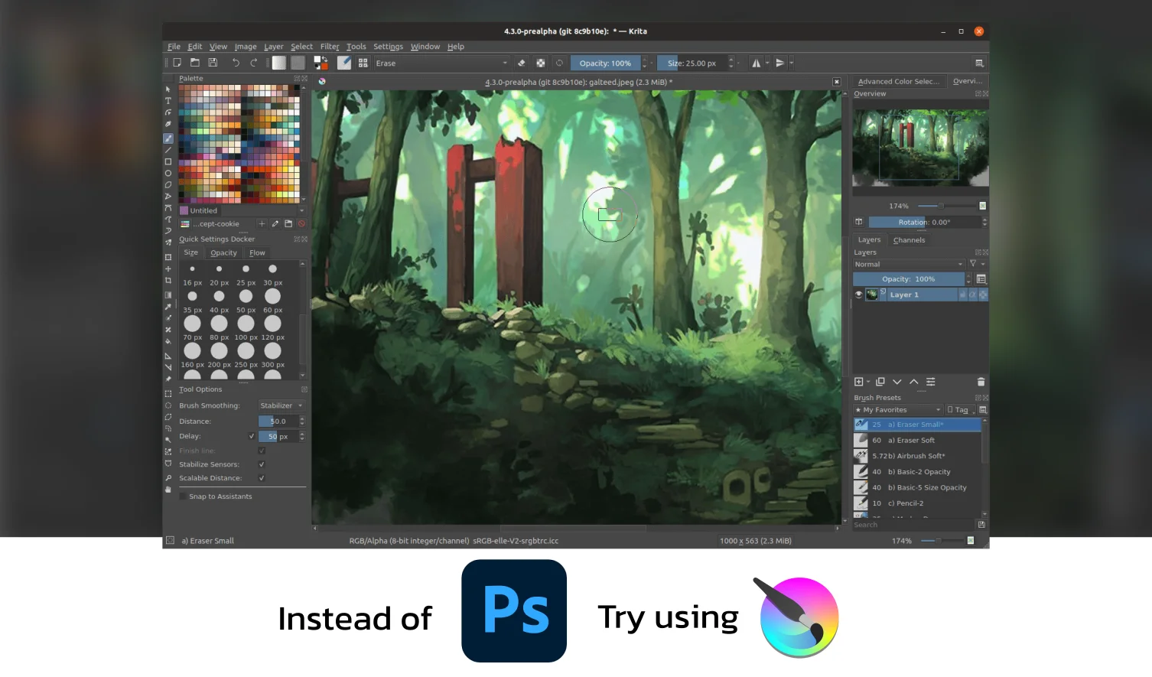
Task: Delete the current layer with the trash icon
Action: 981,382
